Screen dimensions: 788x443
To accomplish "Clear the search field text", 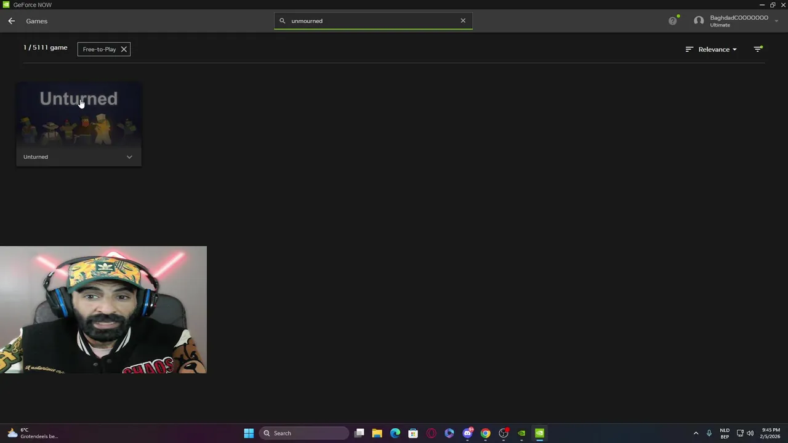I will pos(463,20).
